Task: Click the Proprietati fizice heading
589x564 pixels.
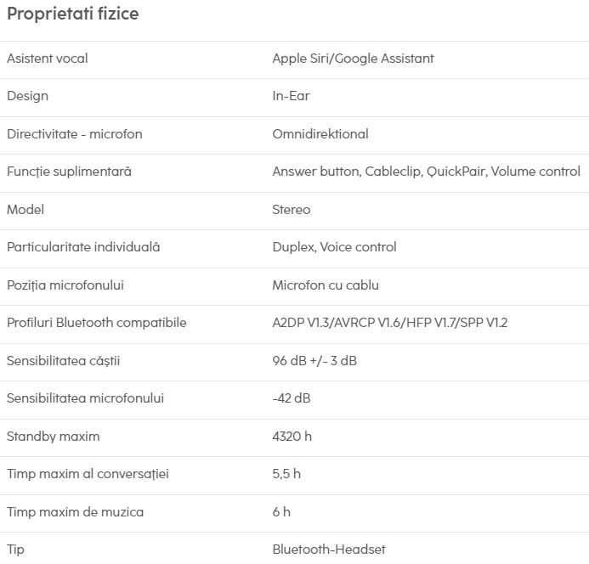Action: 72,14
